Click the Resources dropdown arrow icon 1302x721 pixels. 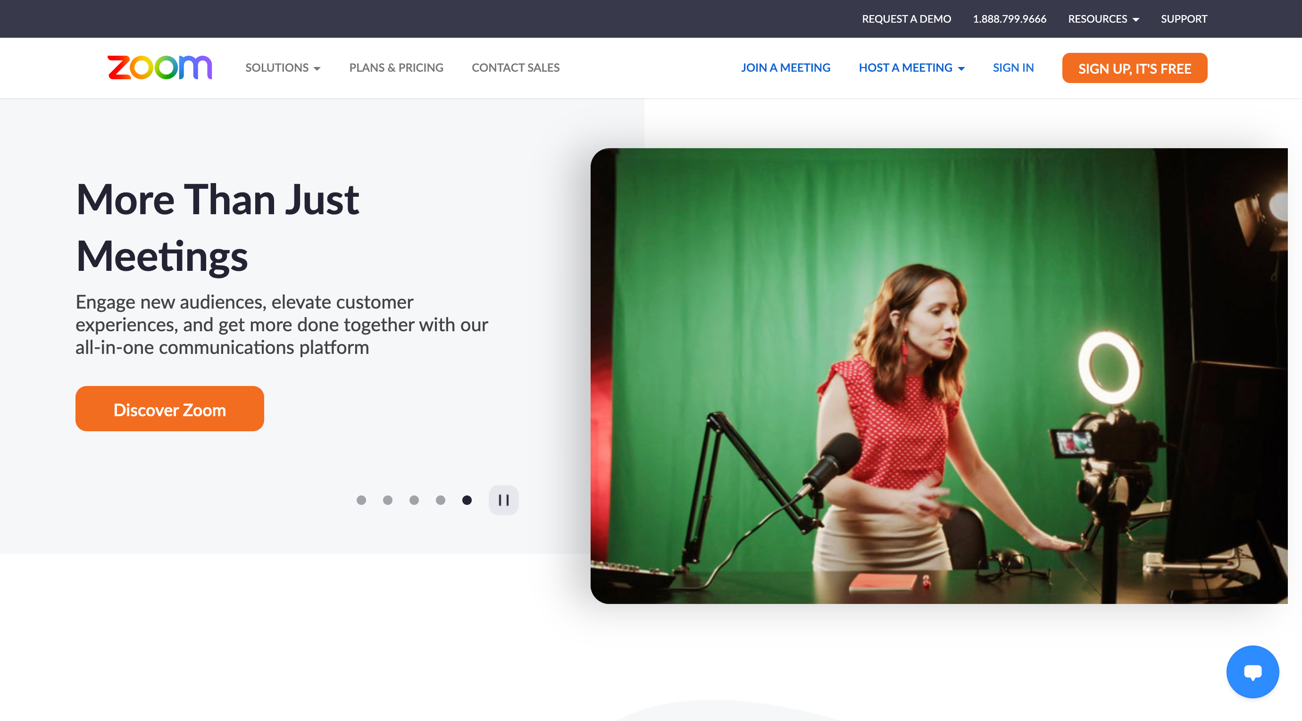tap(1136, 19)
